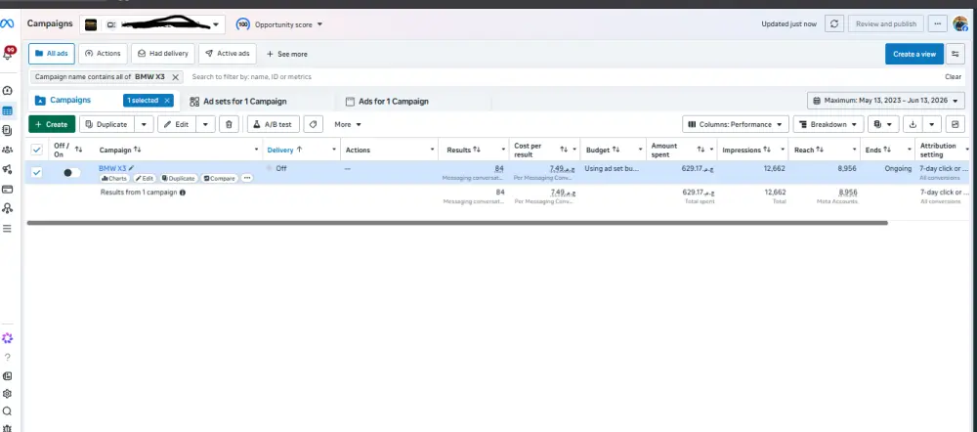977x432 pixels.
Task: Turn on the BMW X3 campaign toggle
Action: click(71, 173)
